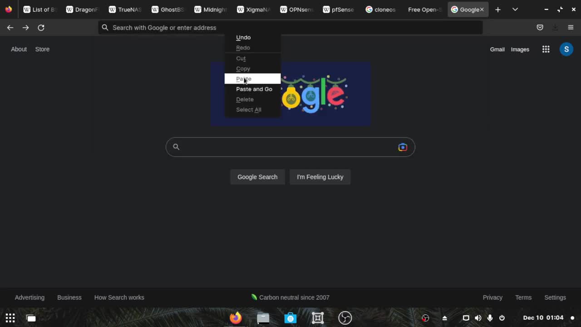Switch to the TrueNAS tab
Viewport: 581px width, 327px height.
[125, 10]
